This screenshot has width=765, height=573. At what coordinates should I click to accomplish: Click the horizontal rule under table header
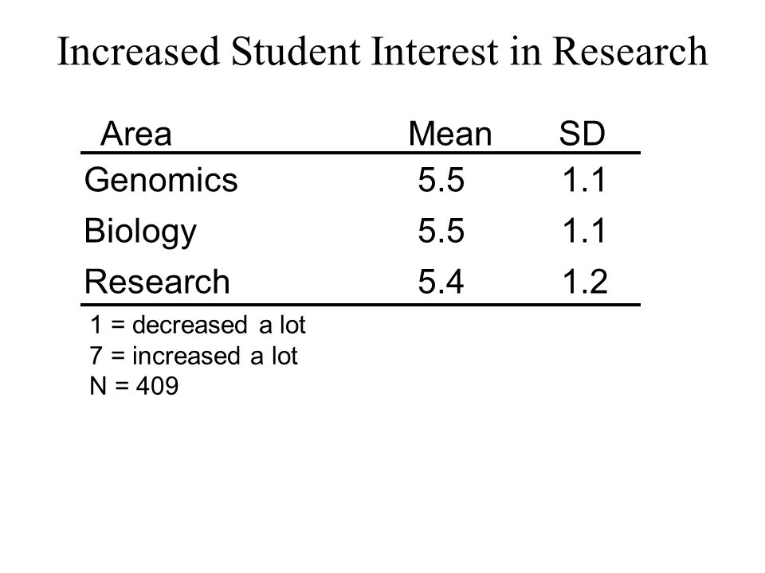[x=360, y=153]
